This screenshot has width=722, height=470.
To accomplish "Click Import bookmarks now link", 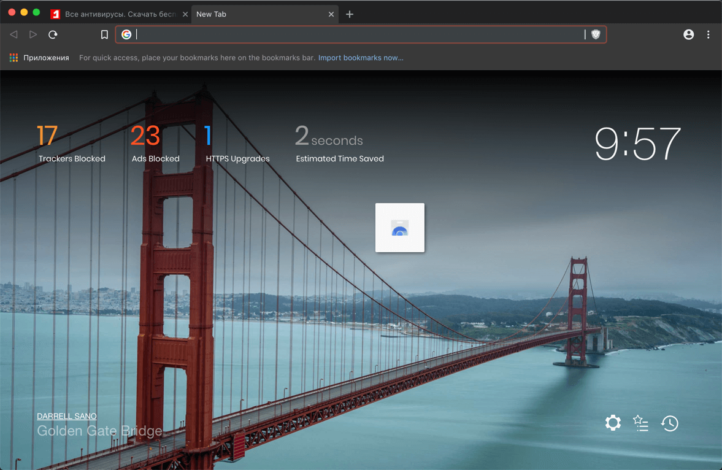I will pos(361,58).
